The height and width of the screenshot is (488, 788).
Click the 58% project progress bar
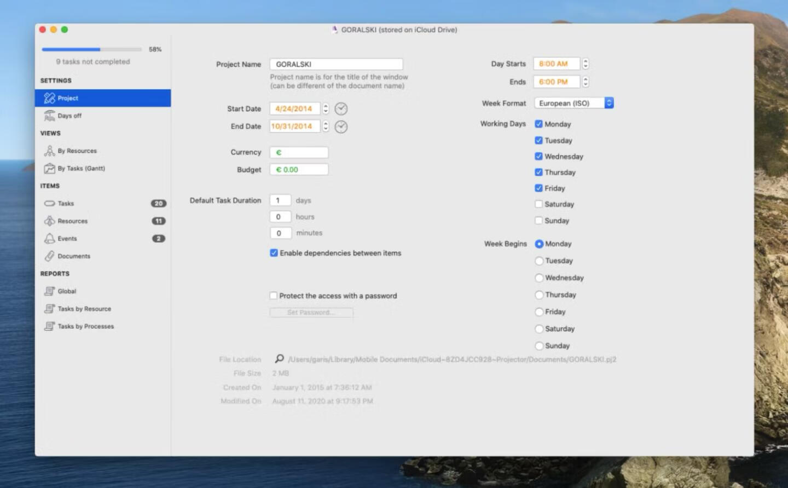91,49
